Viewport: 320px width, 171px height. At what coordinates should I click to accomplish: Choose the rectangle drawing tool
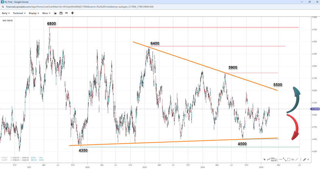coord(288,160)
